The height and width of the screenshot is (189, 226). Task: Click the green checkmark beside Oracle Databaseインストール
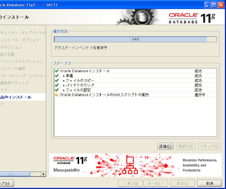click(57, 71)
